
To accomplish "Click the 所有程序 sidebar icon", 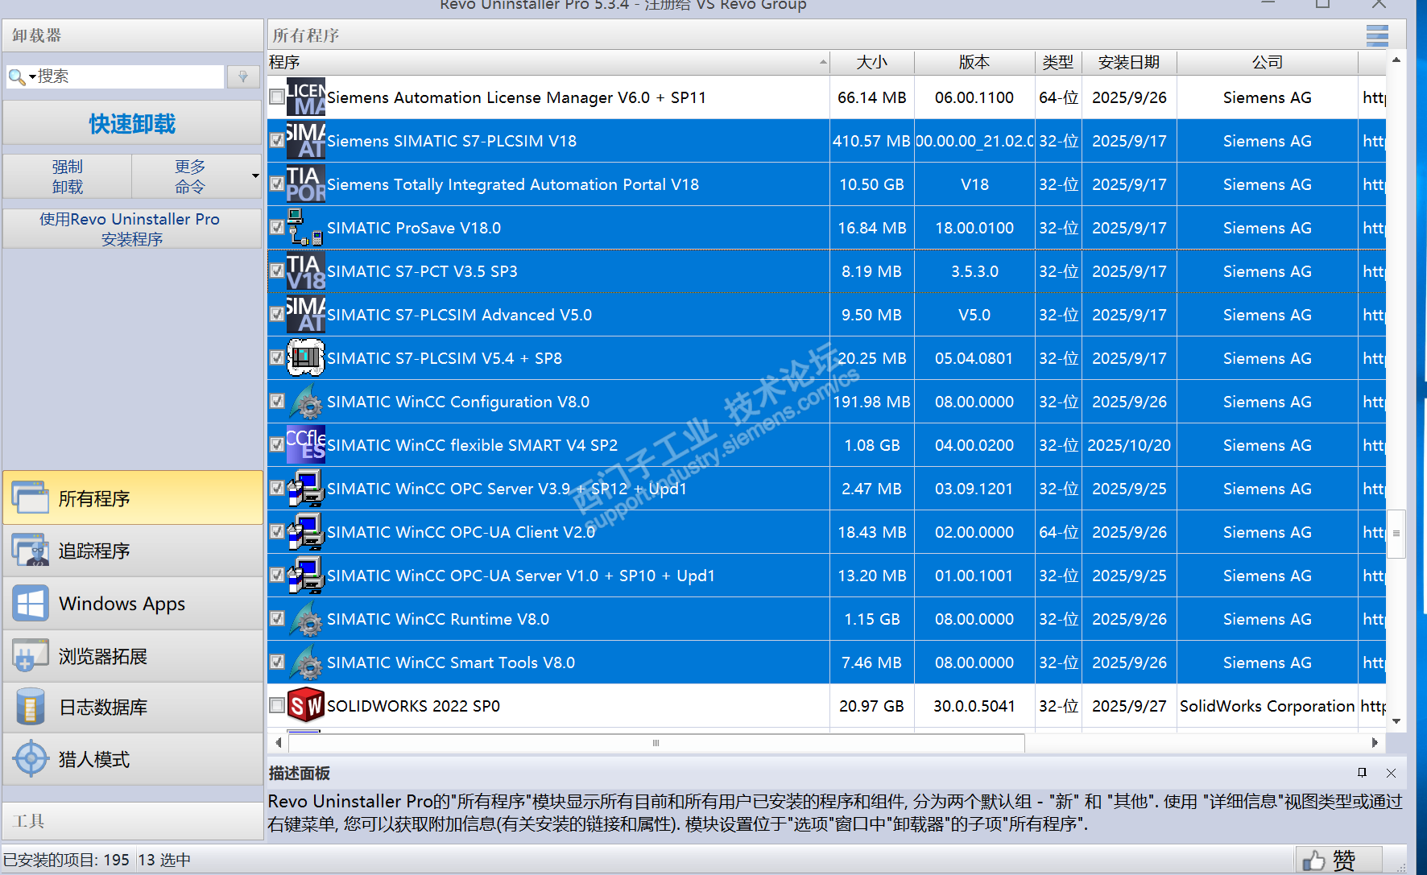I will point(31,498).
